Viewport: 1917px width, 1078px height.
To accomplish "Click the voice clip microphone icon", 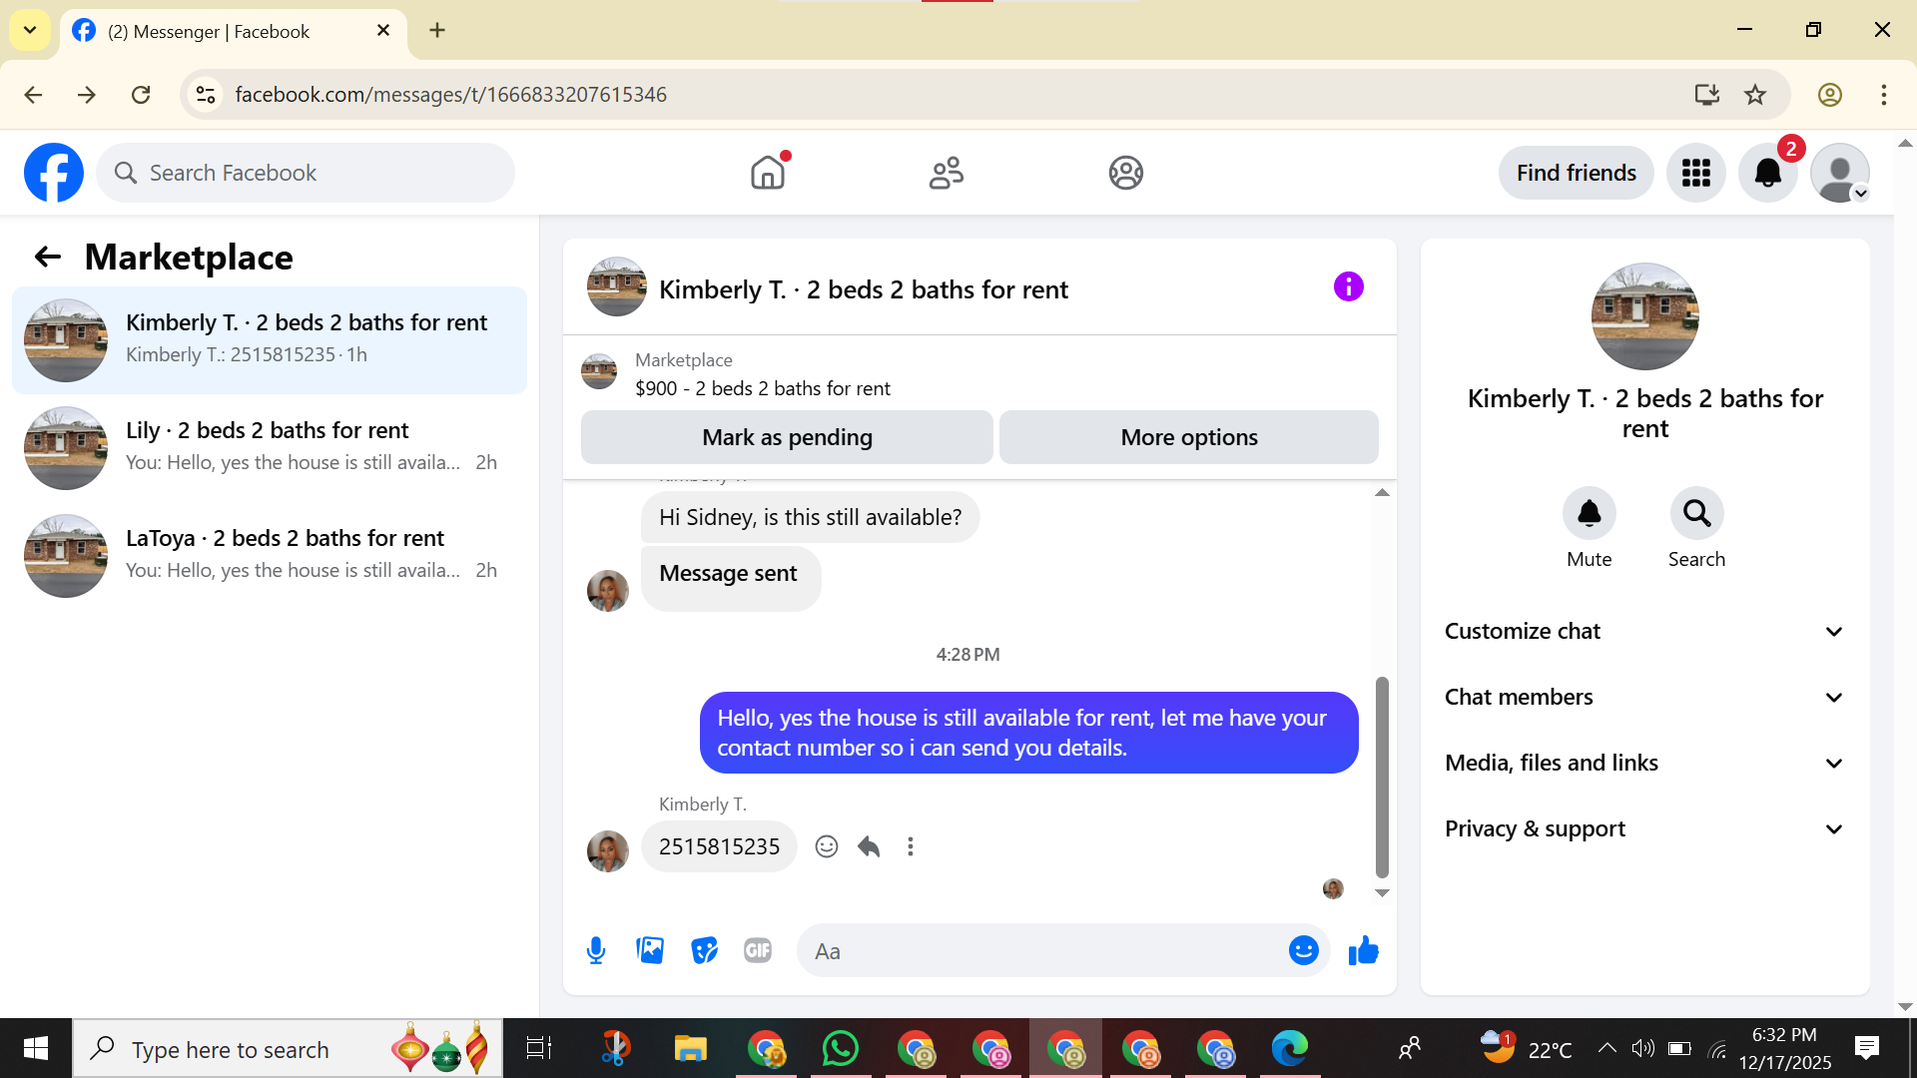I will [x=596, y=950].
